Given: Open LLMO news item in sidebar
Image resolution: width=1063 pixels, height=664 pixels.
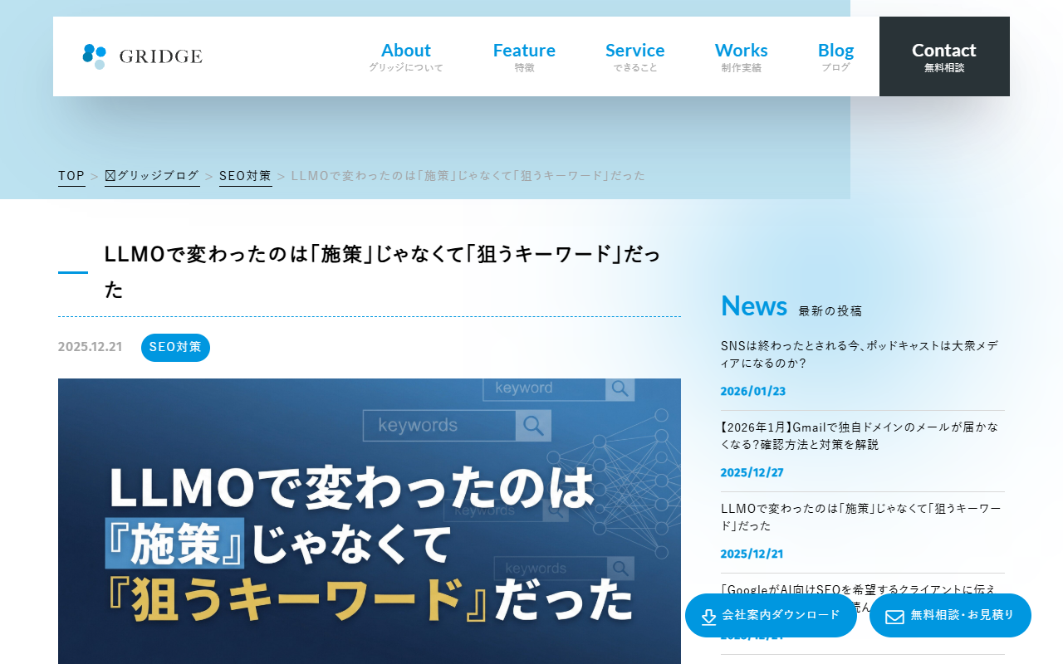Looking at the screenshot, I should click(860, 517).
